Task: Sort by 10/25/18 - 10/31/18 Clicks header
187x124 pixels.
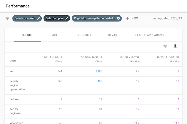Action: coord(91,59)
